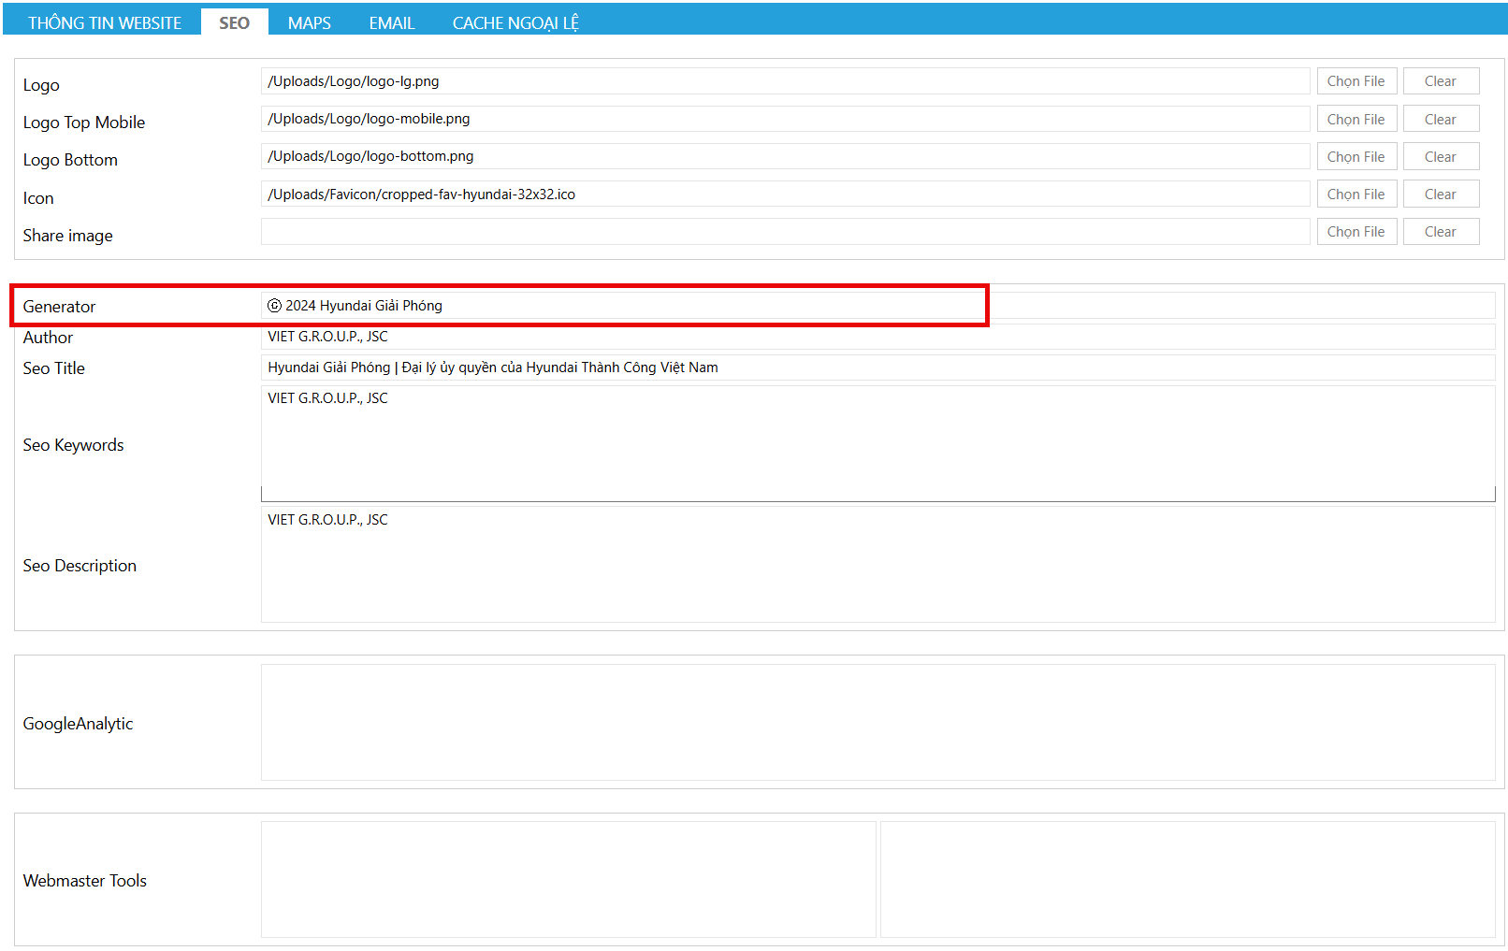Clear the Icon favicon path

pos(1440,194)
